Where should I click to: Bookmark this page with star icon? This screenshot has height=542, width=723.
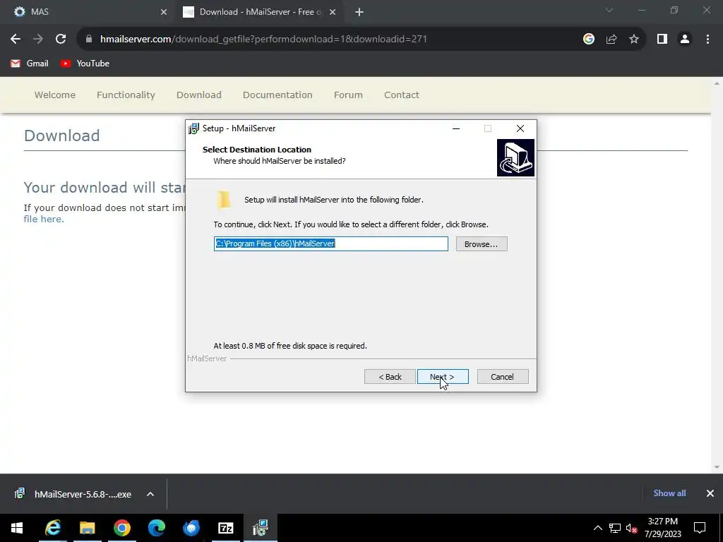tap(634, 40)
